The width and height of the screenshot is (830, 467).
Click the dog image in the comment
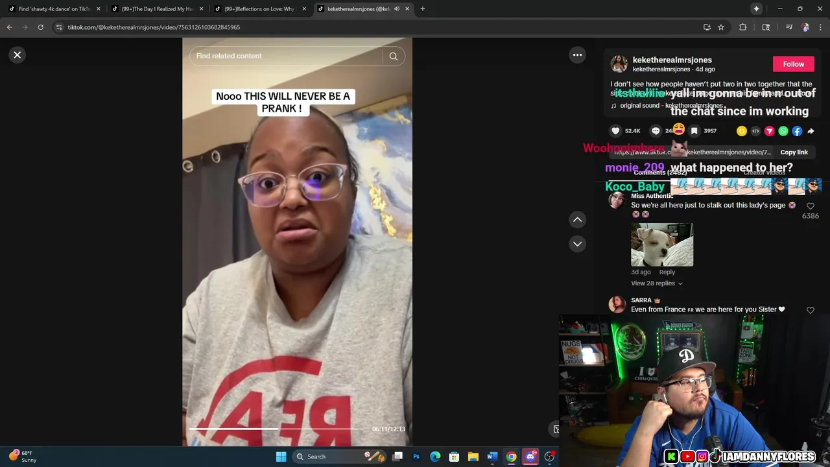(662, 245)
